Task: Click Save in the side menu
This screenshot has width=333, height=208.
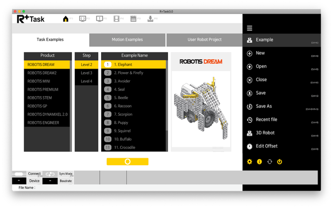Action: pos(282,93)
